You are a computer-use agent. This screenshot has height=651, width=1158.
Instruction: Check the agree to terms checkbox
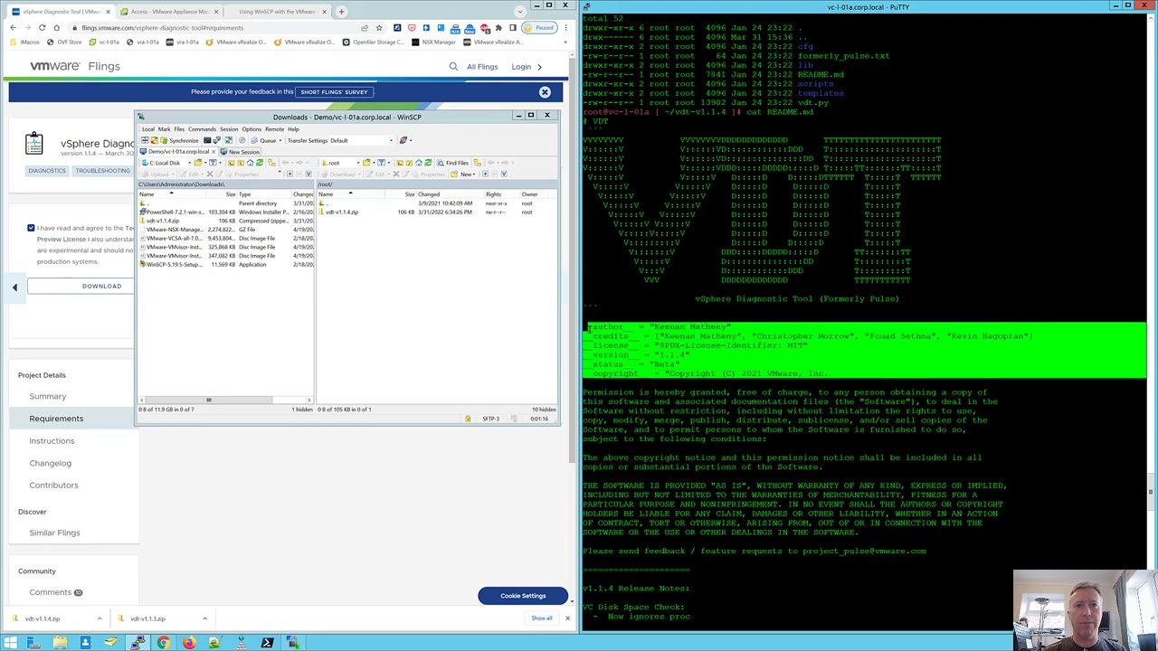pos(31,228)
